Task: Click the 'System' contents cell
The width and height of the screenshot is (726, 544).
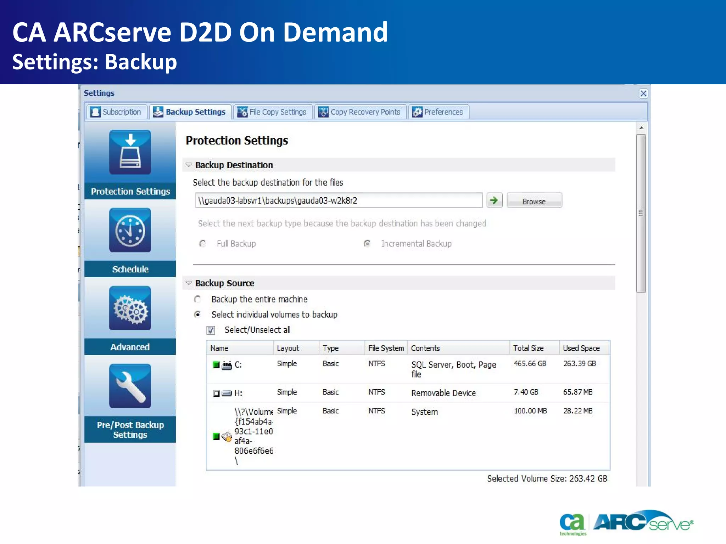Action: tap(425, 412)
